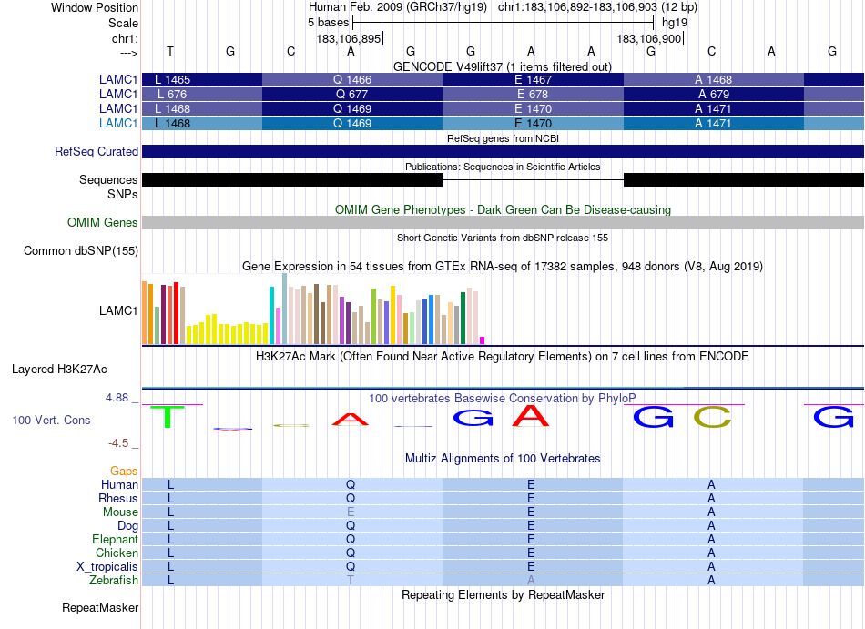Image resolution: width=865 pixels, height=629 pixels.
Task: Click the Layered H3K27Ac label
Action: click(x=59, y=370)
